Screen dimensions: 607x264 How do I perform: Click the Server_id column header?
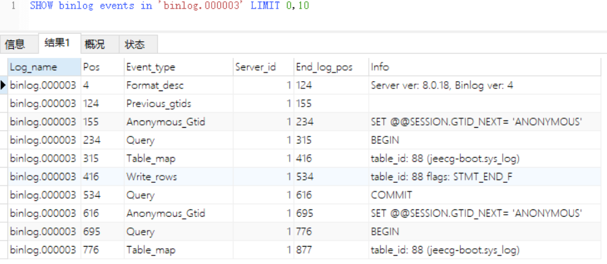pyautogui.click(x=264, y=67)
